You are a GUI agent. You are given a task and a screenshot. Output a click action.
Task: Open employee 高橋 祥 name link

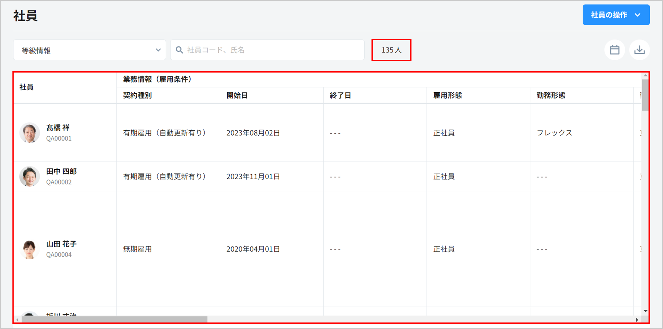[x=58, y=128]
